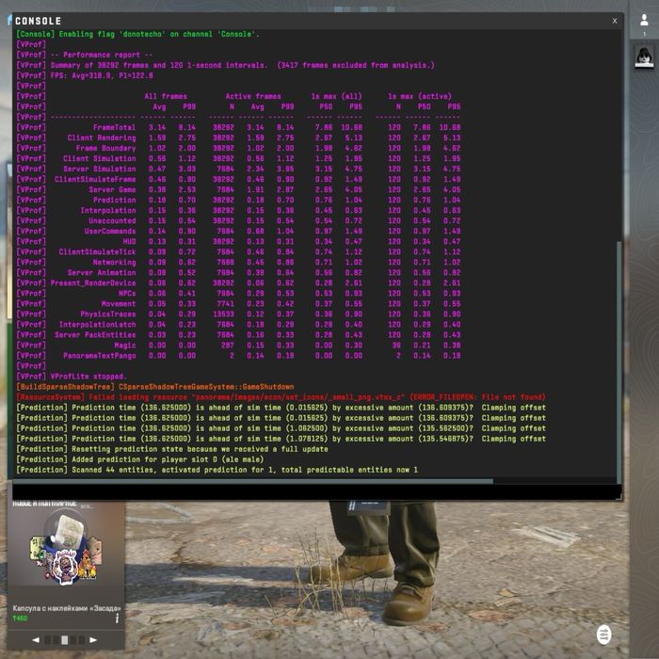The height and width of the screenshot is (659, 659).
Task: Click the console vertical scrollbar
Action: (x=619, y=362)
